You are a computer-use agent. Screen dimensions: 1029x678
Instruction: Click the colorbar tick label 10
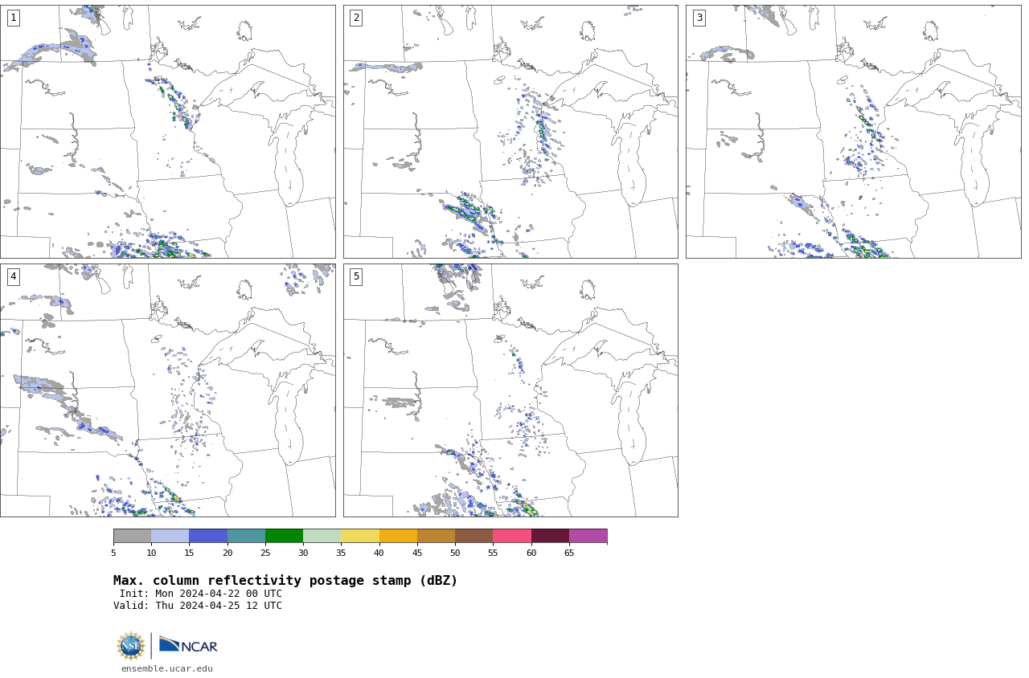(151, 553)
